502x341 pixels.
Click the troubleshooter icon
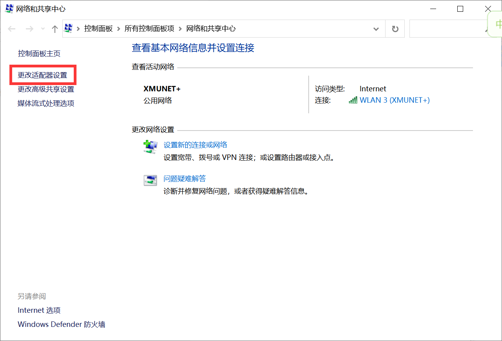(x=150, y=180)
